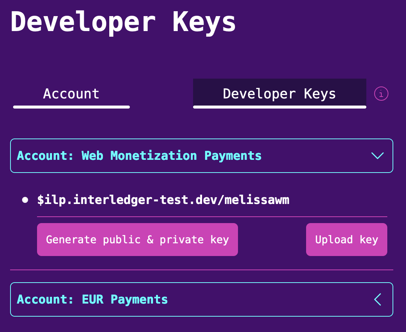Choose the radio button beside $ilp.interledger-test.dev/melissawm
The width and height of the screenshot is (406, 332).
pyautogui.click(x=25, y=199)
